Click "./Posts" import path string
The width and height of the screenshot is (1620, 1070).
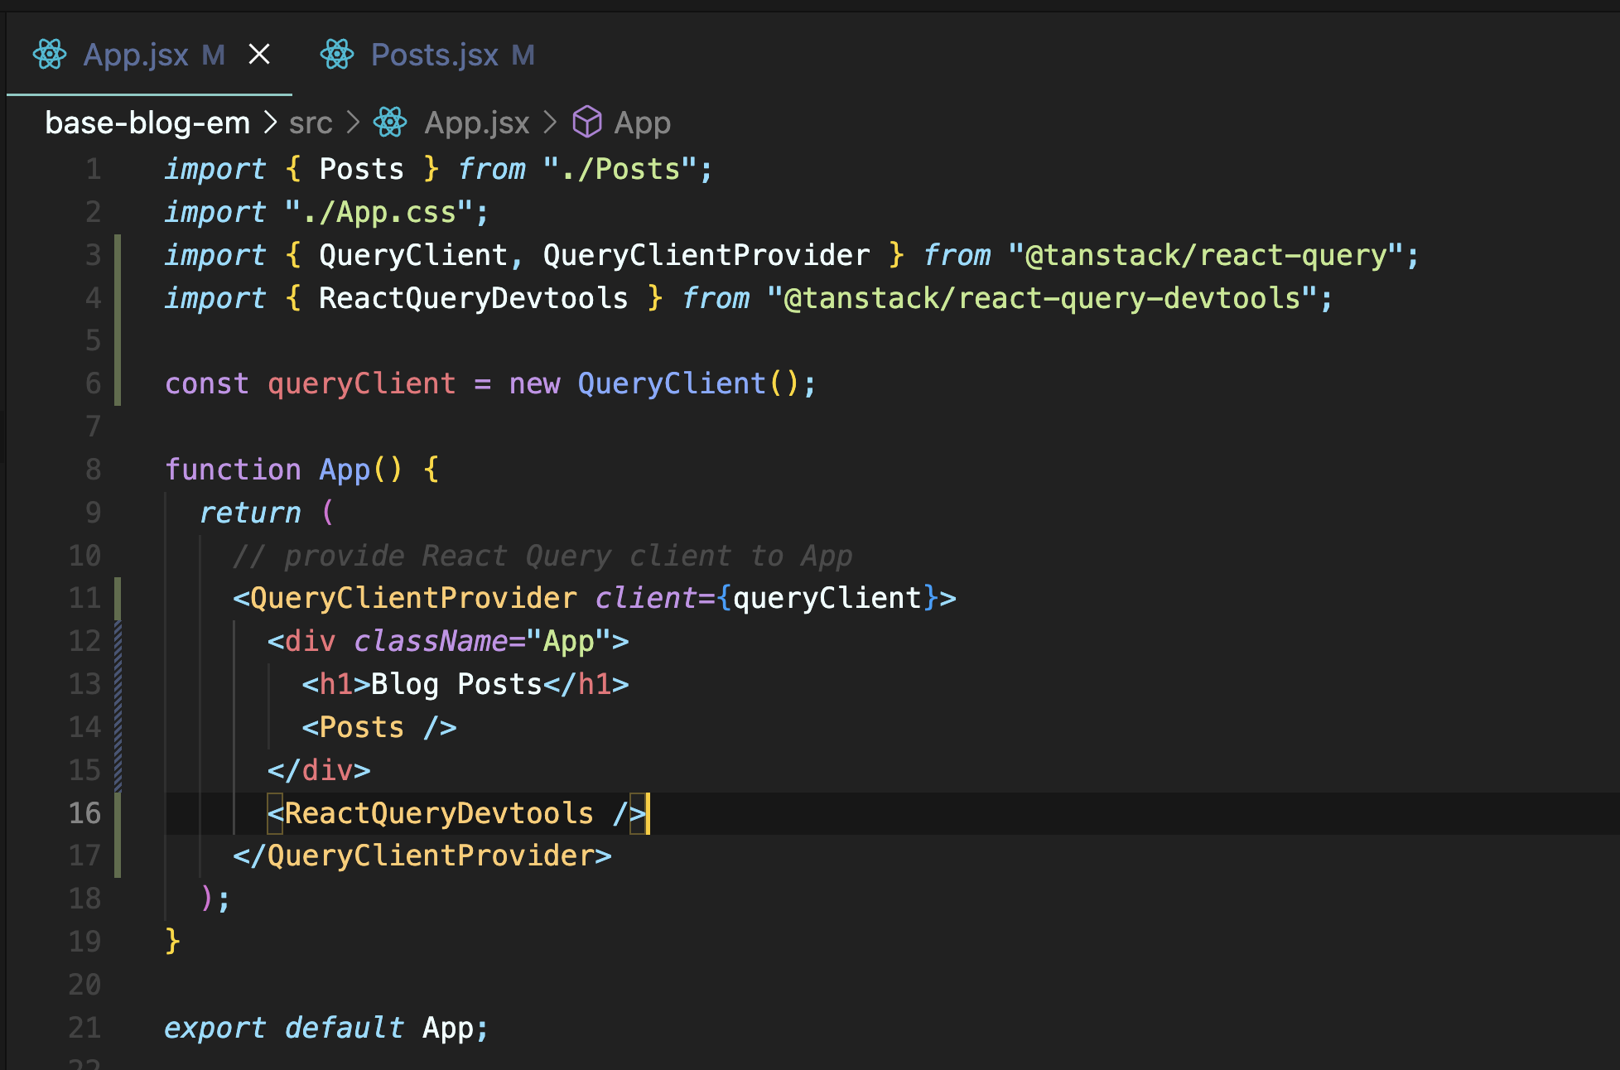click(x=620, y=169)
